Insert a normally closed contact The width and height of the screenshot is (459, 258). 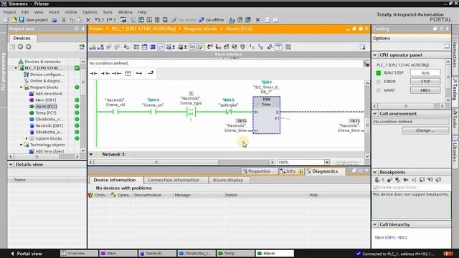pos(105,73)
